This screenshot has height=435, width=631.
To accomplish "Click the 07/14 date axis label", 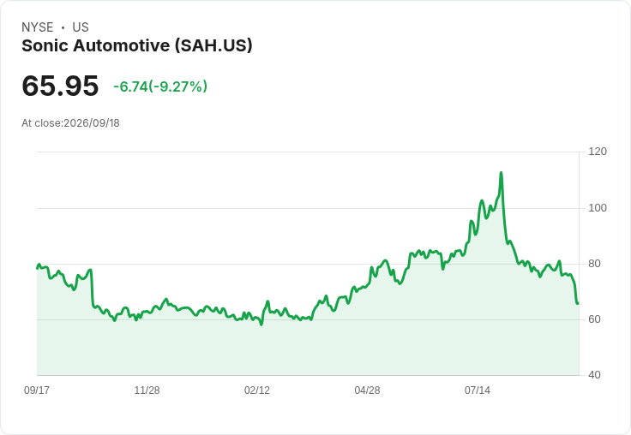I will pyautogui.click(x=478, y=390).
